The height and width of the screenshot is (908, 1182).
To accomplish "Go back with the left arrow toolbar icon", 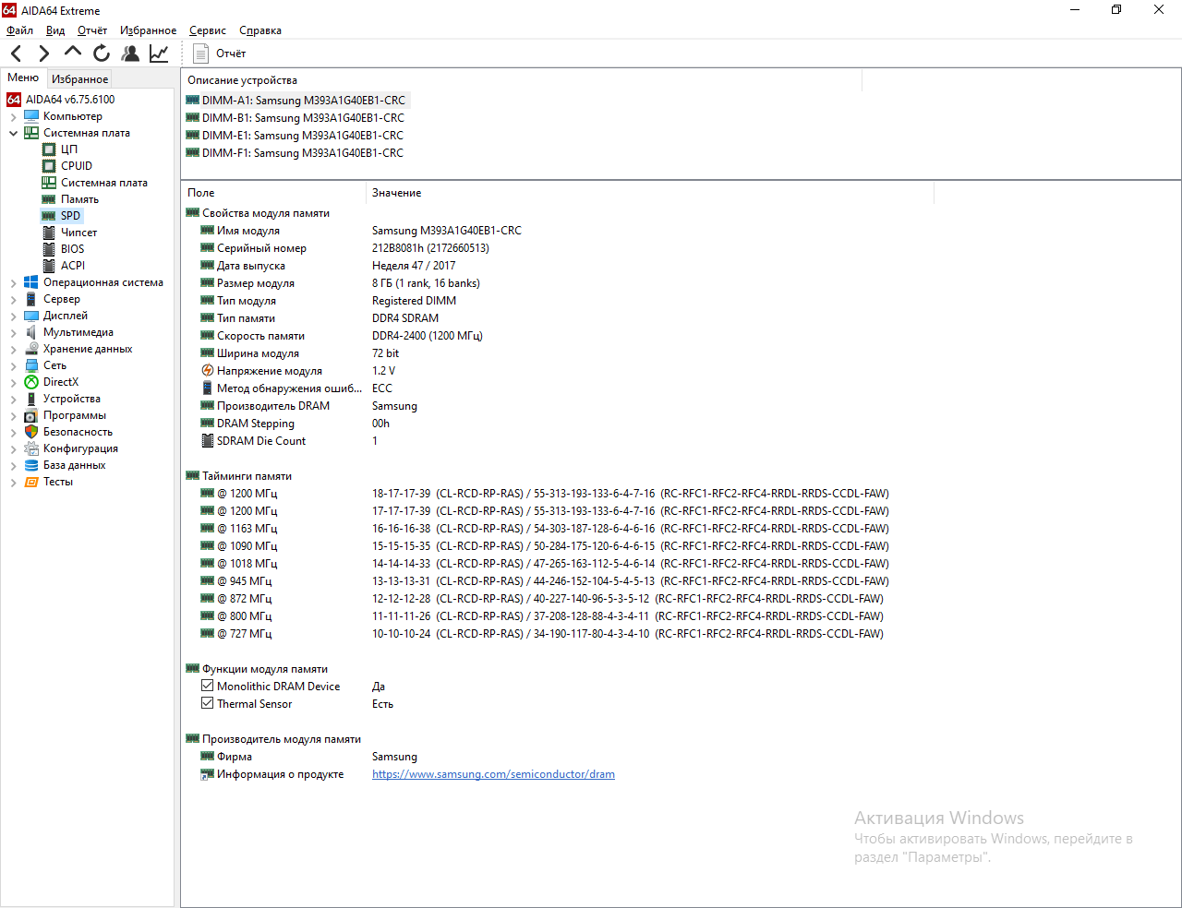I will (17, 54).
